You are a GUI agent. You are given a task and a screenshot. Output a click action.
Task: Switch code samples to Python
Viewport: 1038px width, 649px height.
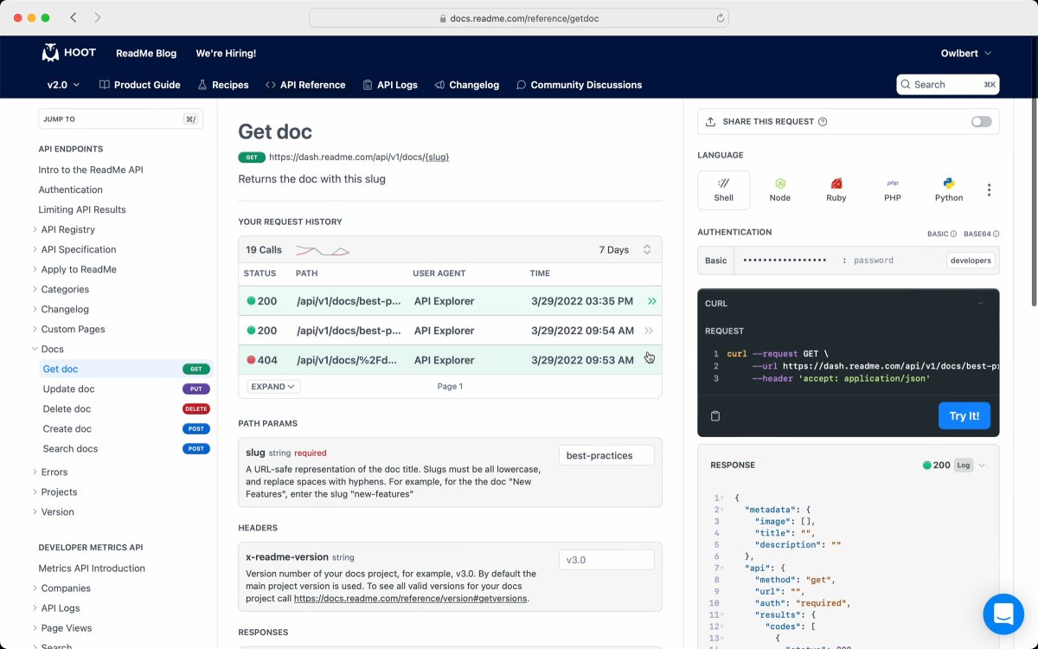coord(948,190)
